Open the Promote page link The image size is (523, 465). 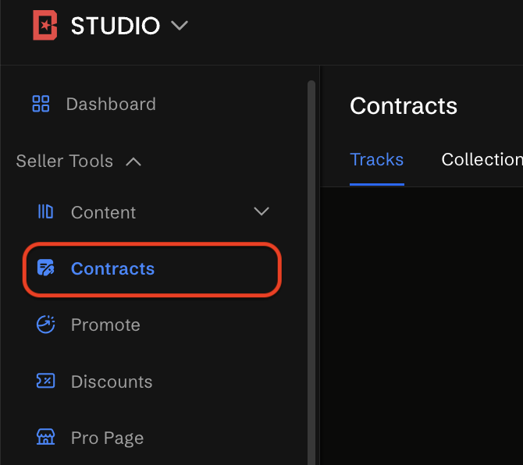pyautogui.click(x=105, y=325)
